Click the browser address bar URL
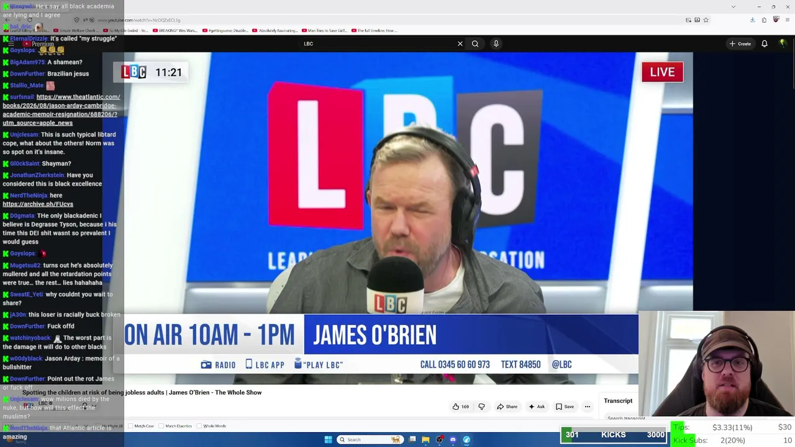The width and height of the screenshot is (795, 447). (x=139, y=20)
